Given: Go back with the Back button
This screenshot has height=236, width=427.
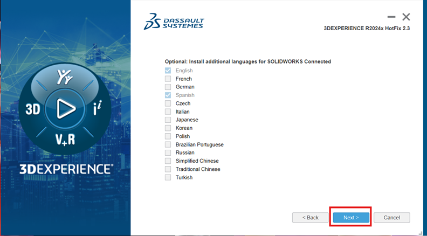Looking at the screenshot, I should 310,218.
